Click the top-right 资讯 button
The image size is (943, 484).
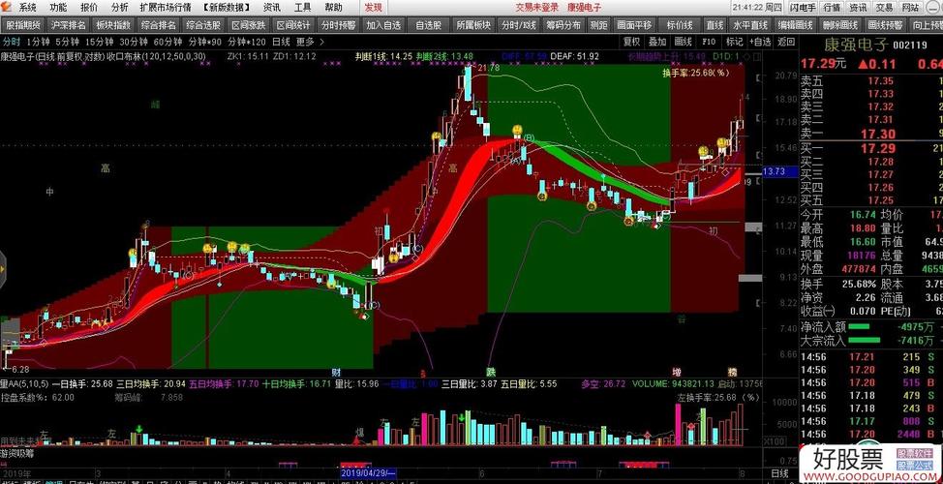click(x=858, y=8)
